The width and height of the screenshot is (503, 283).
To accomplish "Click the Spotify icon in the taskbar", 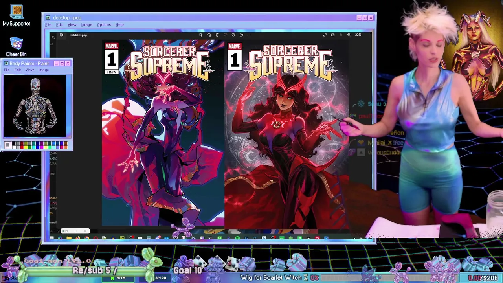I will (x=238, y=238).
